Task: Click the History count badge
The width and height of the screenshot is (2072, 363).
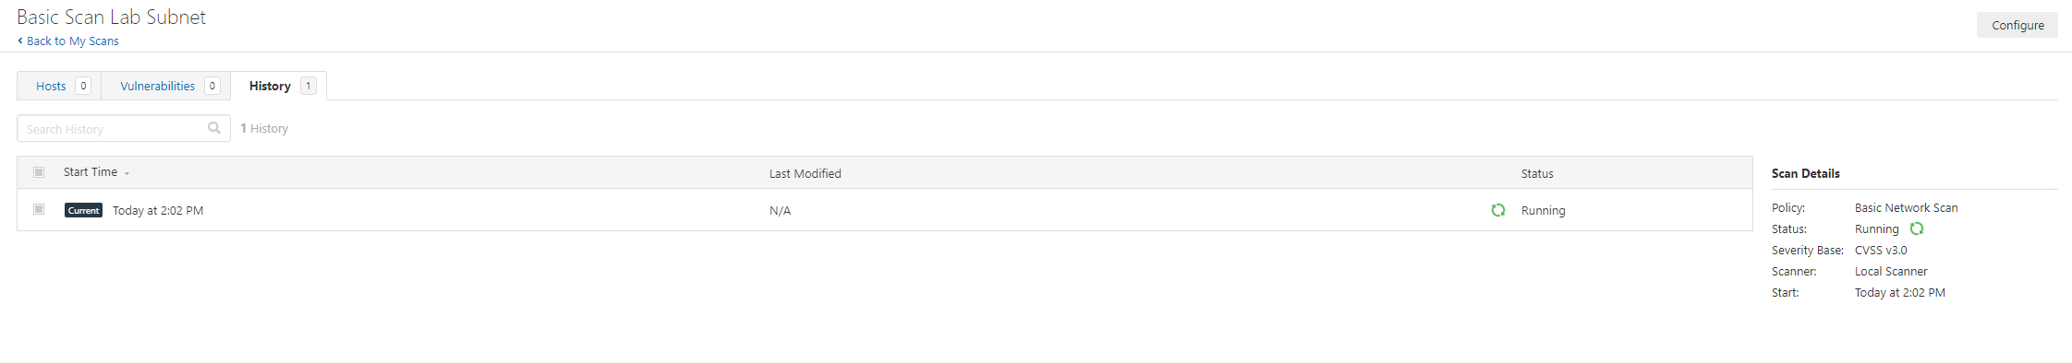Action: (x=309, y=86)
